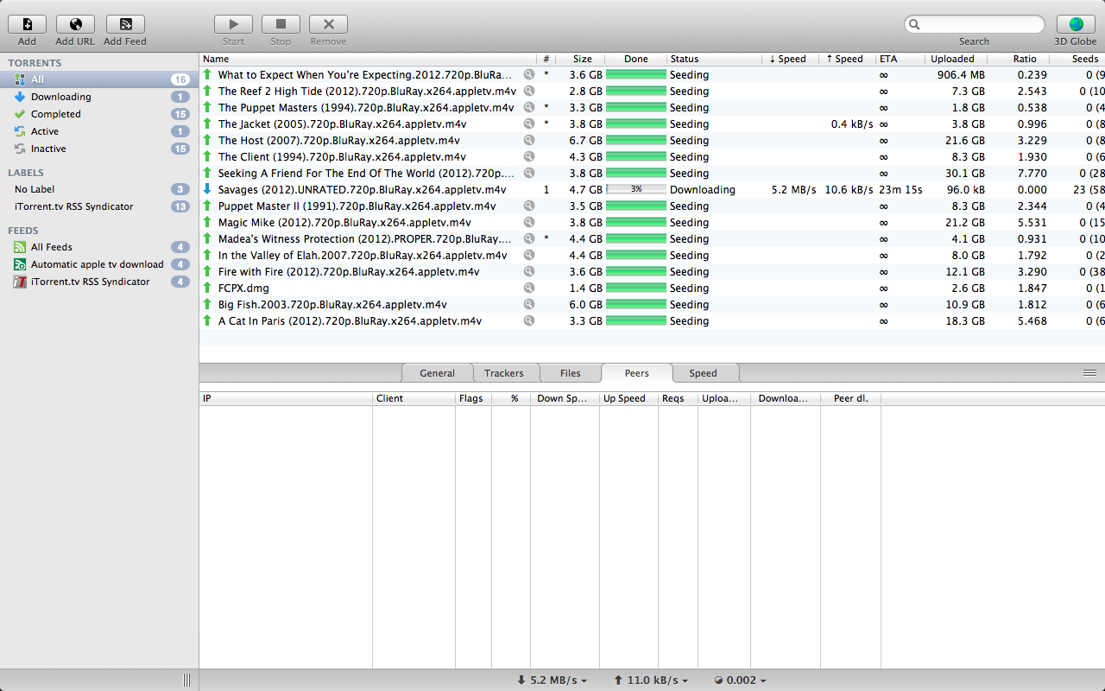The height and width of the screenshot is (691, 1105).
Task: Click magnifier icon next to FCPX.dmg
Action: coord(529,288)
